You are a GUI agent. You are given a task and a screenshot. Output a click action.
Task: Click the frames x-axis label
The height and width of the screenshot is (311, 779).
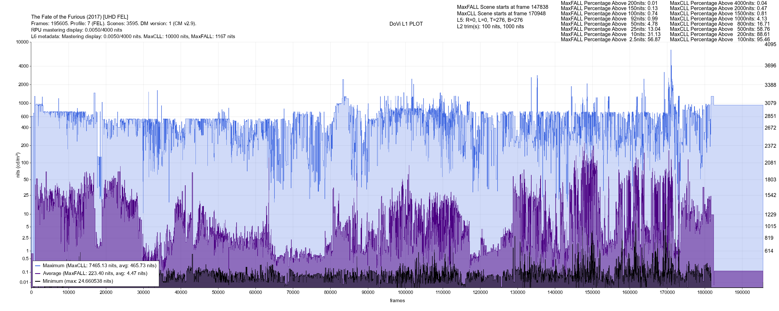pyautogui.click(x=397, y=301)
